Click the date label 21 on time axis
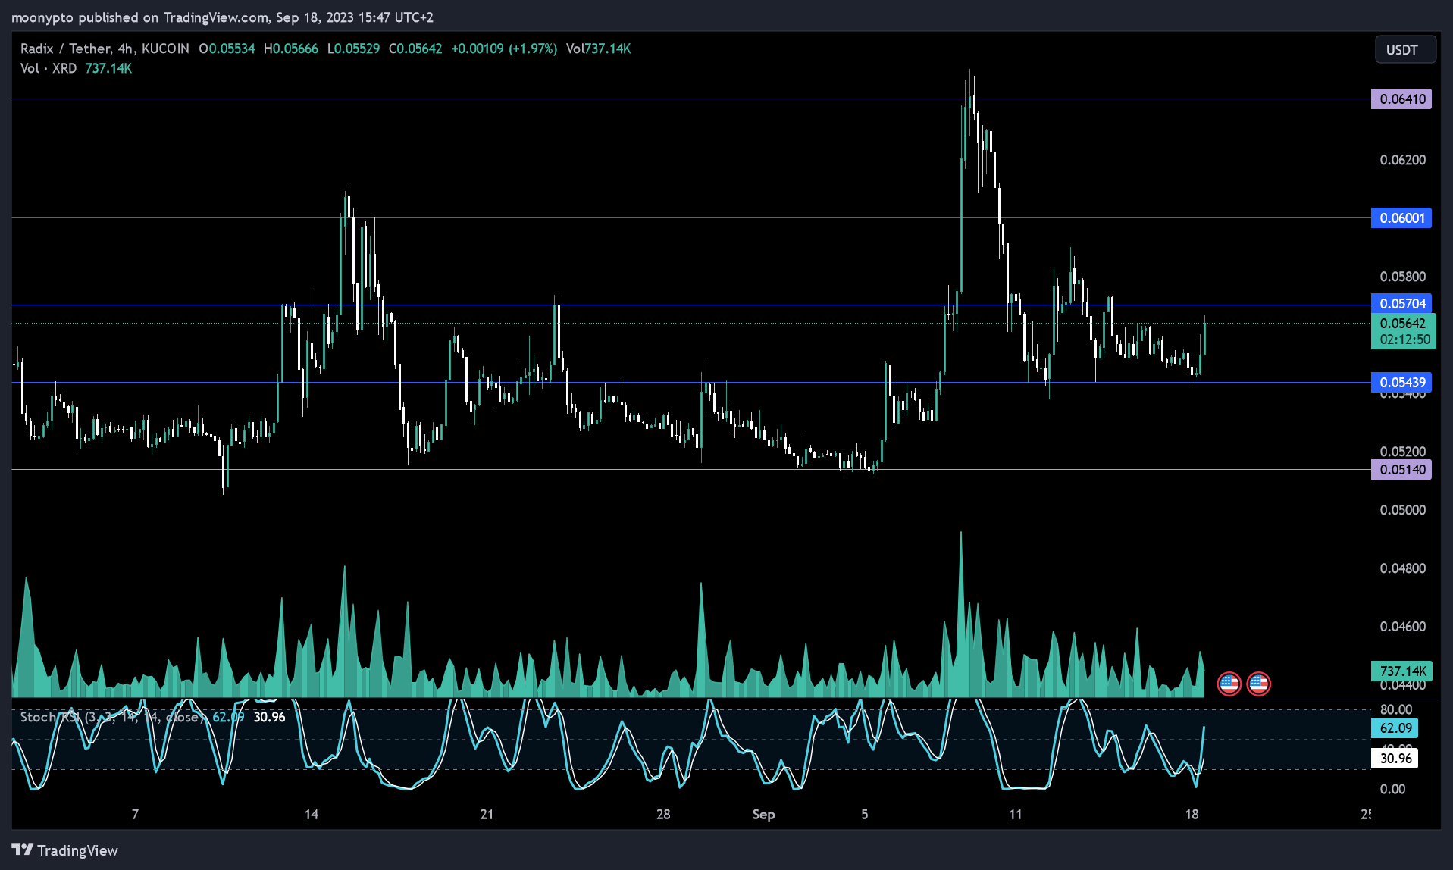 point(487,815)
